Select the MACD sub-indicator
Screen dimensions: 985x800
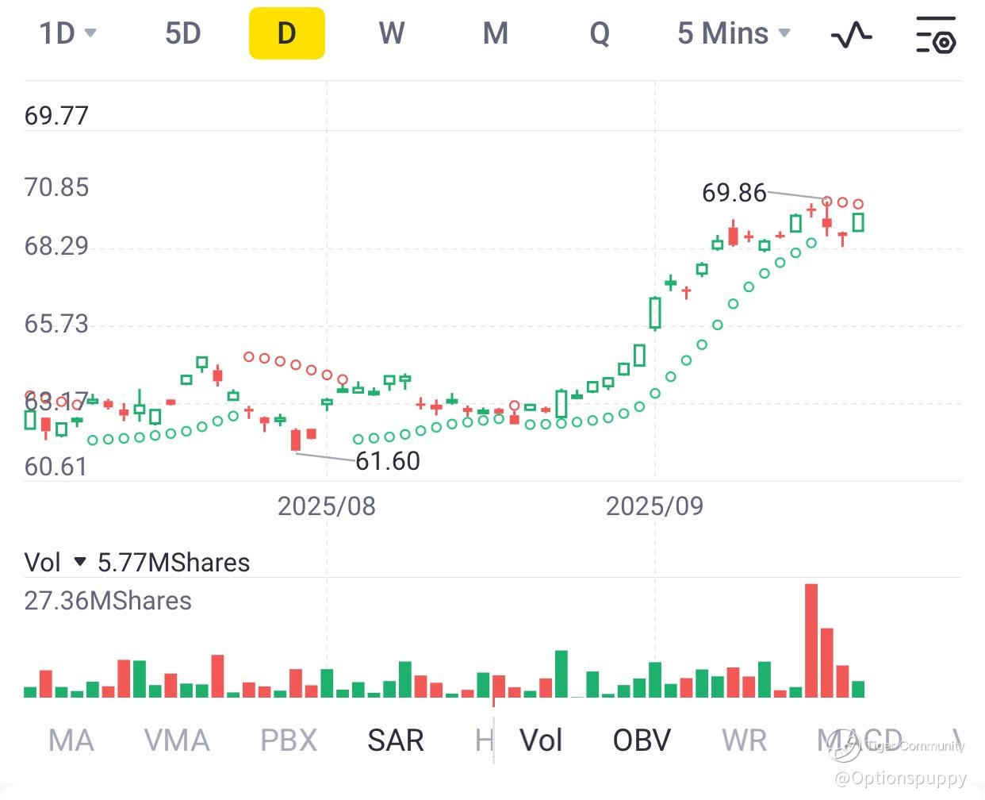(x=860, y=740)
